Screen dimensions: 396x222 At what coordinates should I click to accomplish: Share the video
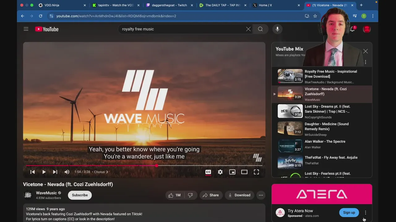211,195
